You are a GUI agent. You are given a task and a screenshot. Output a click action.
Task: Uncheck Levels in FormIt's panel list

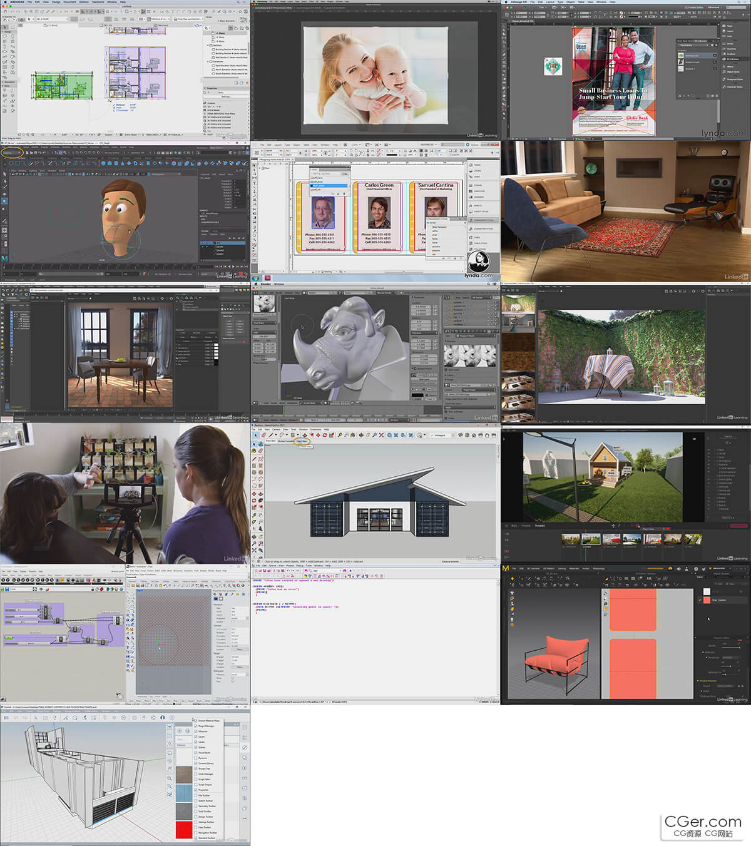[x=196, y=742]
